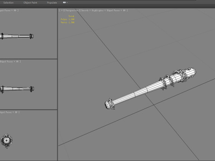Click the Edged Faces label in the bottom-left viewport
Screen dimensions: 215x161
point(6,112)
